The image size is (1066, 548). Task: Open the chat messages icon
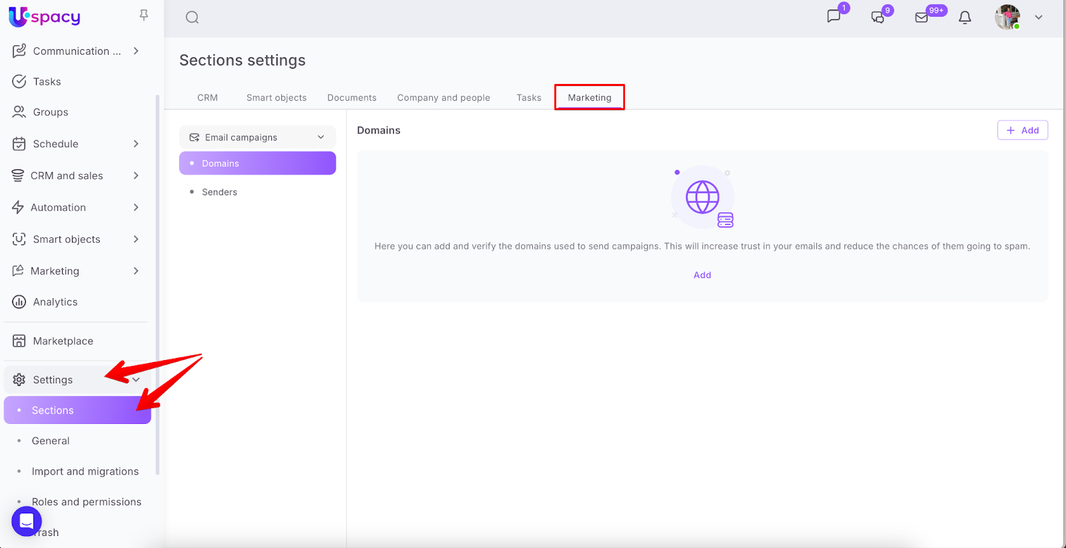point(833,17)
